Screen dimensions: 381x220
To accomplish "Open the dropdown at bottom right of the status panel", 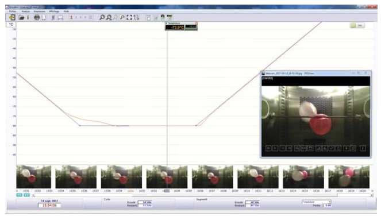I will pyautogui.click(x=317, y=202).
